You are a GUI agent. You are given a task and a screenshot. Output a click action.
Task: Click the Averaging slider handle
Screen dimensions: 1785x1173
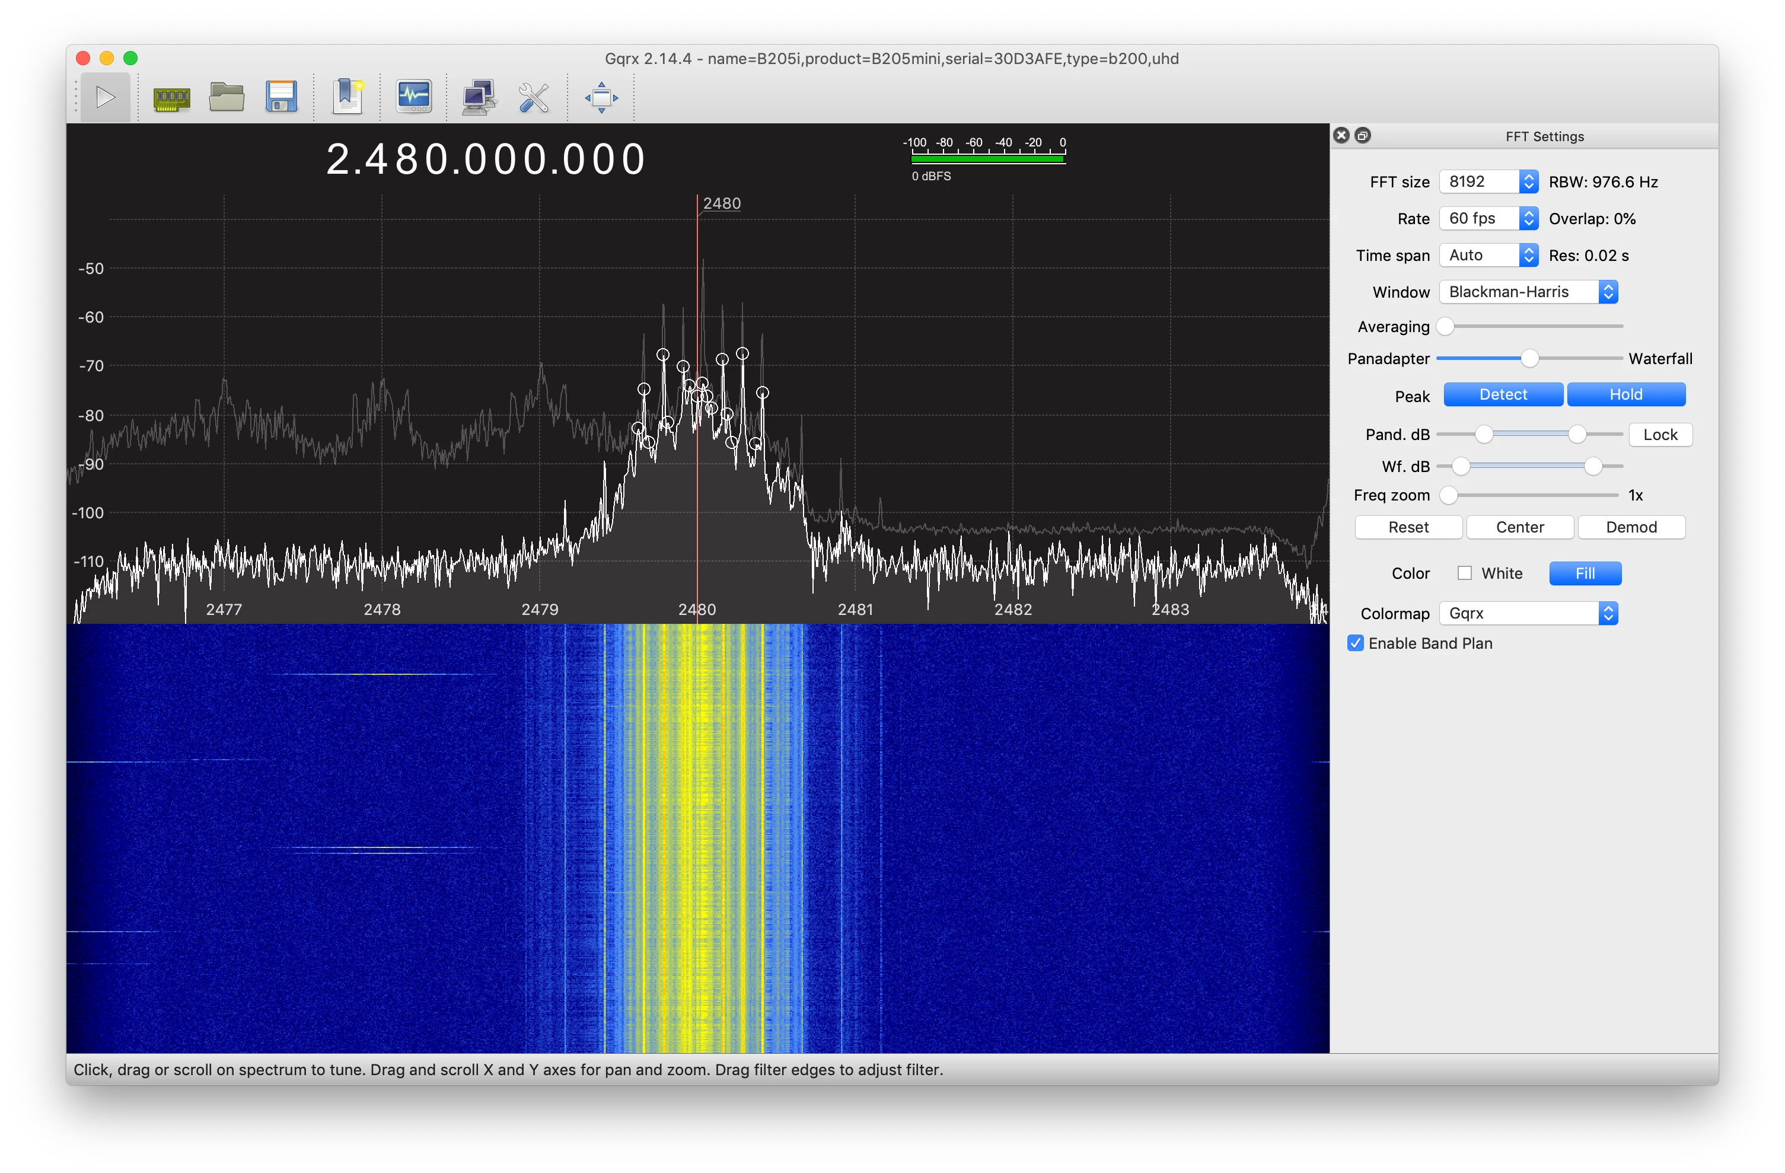[1445, 326]
